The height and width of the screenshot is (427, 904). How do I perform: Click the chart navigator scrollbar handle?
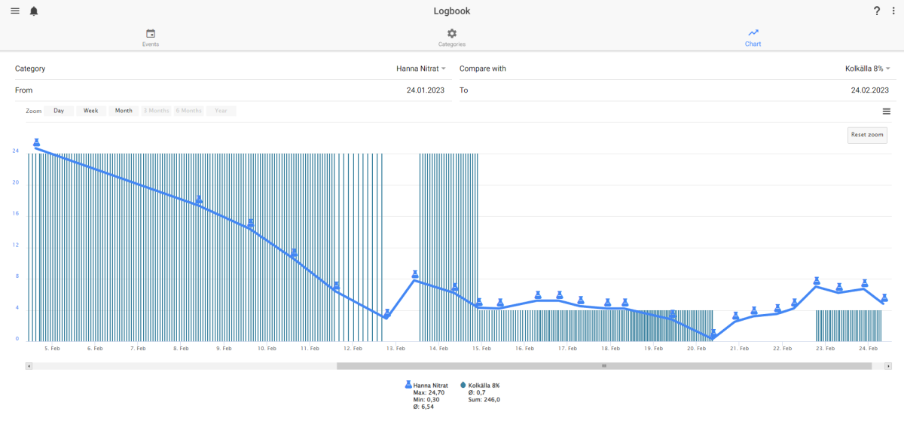pos(604,366)
